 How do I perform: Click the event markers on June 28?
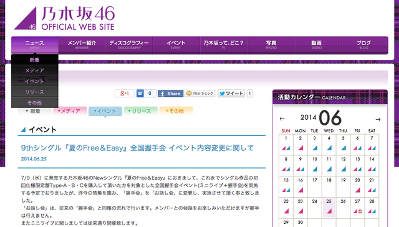point(372,211)
